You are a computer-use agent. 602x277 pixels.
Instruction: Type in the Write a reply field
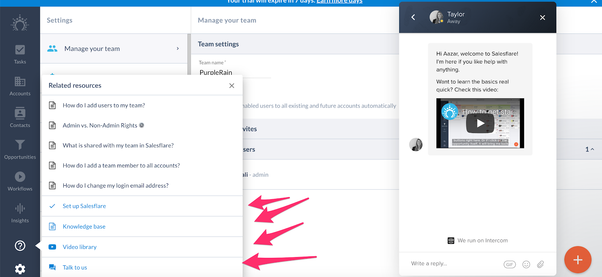(x=451, y=264)
